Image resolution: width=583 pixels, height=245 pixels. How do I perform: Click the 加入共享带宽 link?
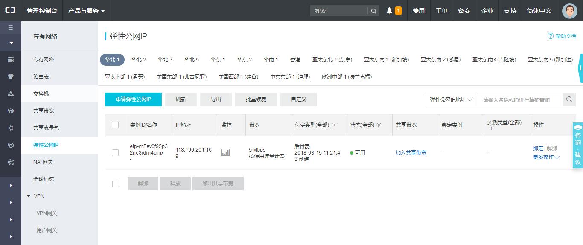pos(411,152)
